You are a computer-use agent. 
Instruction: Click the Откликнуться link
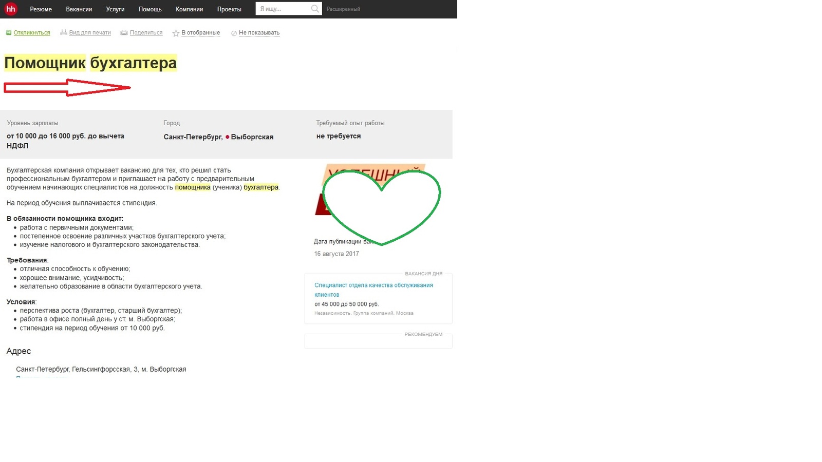coord(32,33)
